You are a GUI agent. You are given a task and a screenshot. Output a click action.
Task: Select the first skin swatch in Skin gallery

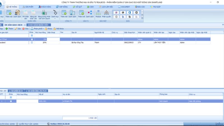[x=116, y=13]
